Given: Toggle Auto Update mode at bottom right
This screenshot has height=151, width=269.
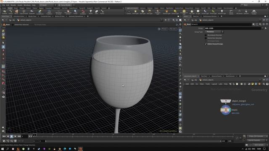Looking at the screenshot, I should 259,145.
